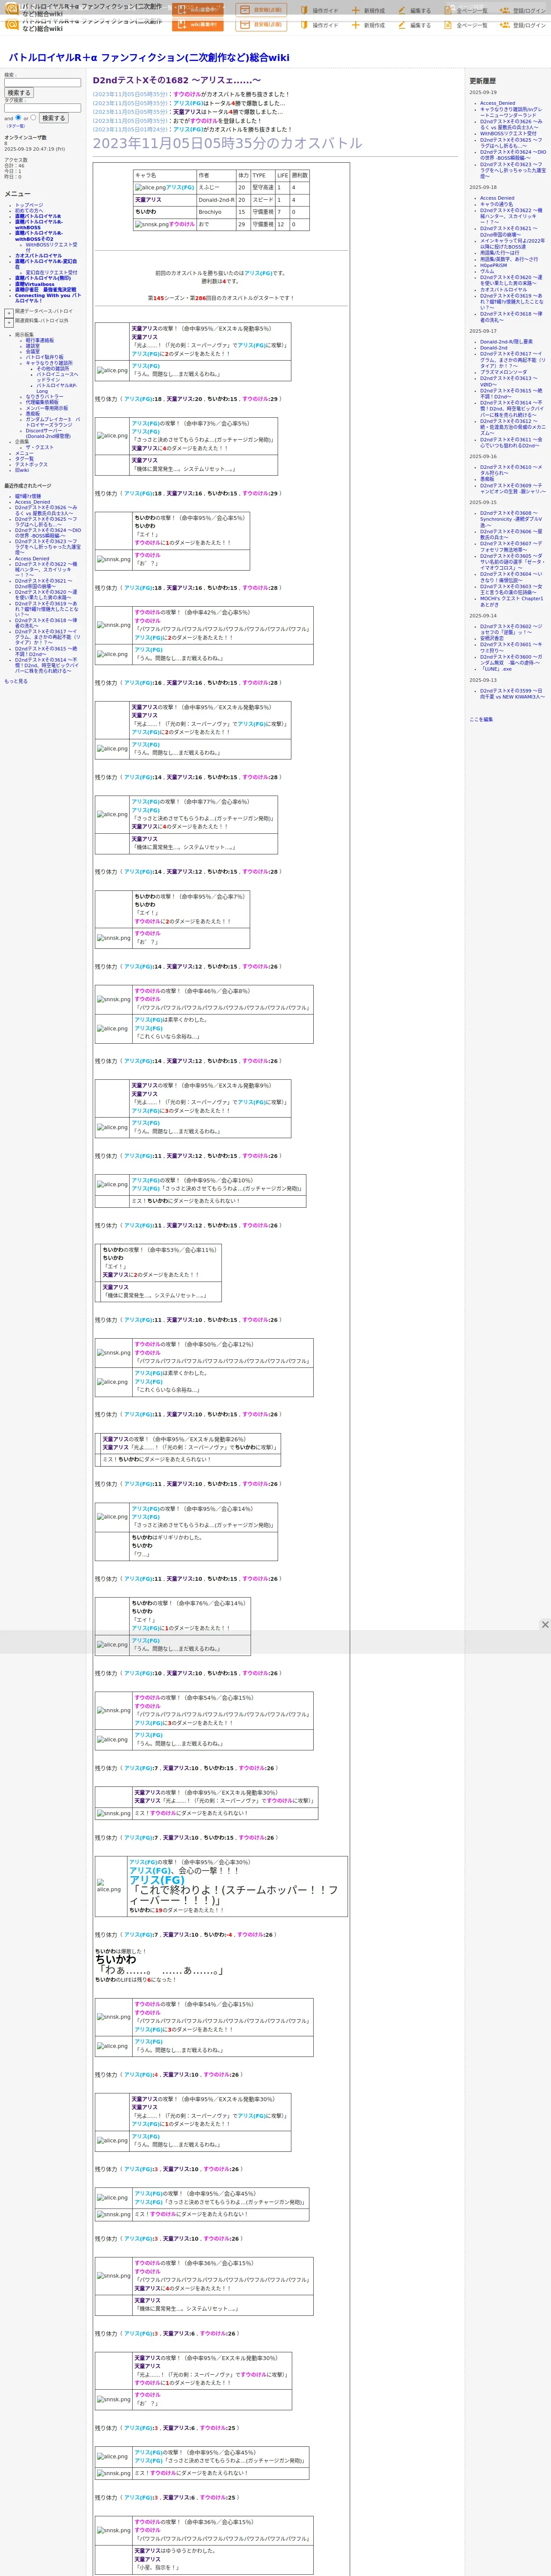The width and height of the screenshot is (551, 2576).
Task: Open メンバー専用掲示板 link in the menu
Action: [x=47, y=408]
